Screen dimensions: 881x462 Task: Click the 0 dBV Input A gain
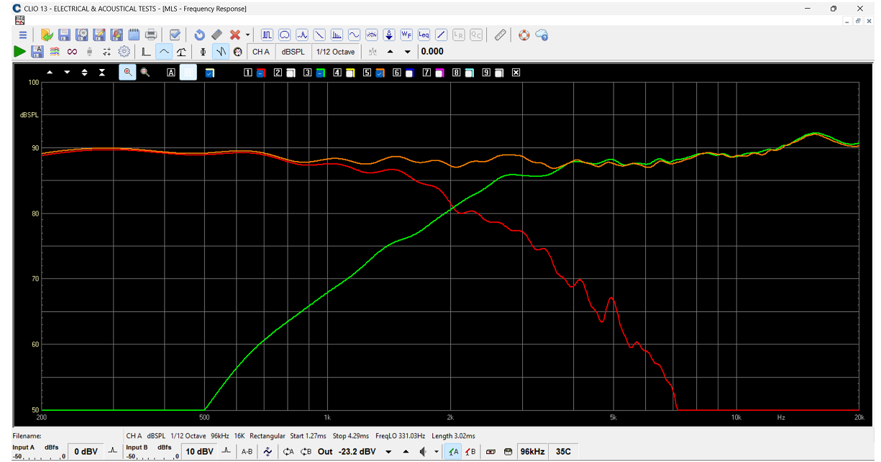(87, 452)
